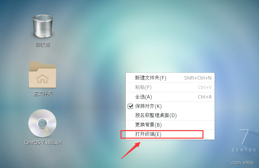Viewport: 259px width, 168px height.
Task: Toggle the 保持对齐(K) checkbox
Action: pyautogui.click(x=130, y=106)
